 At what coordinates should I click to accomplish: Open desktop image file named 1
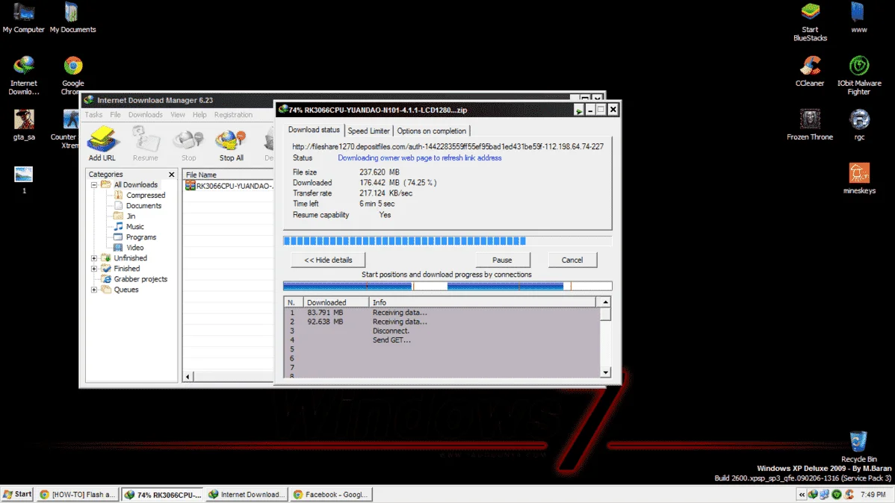pyautogui.click(x=23, y=180)
